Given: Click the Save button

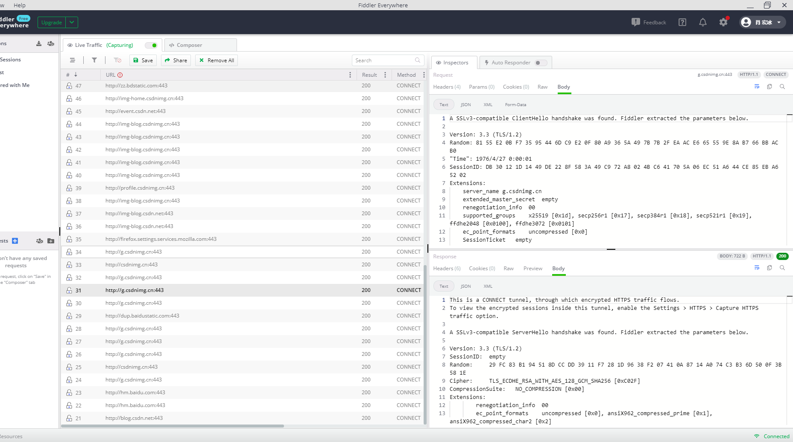Looking at the screenshot, I should [x=143, y=61].
